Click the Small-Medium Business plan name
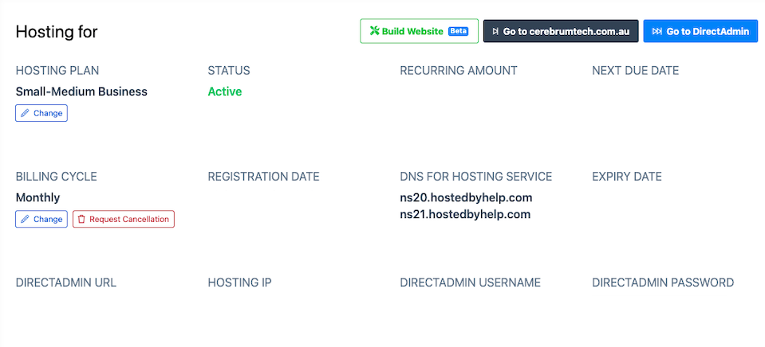Viewport: 765px width, 347px height. 81,92
